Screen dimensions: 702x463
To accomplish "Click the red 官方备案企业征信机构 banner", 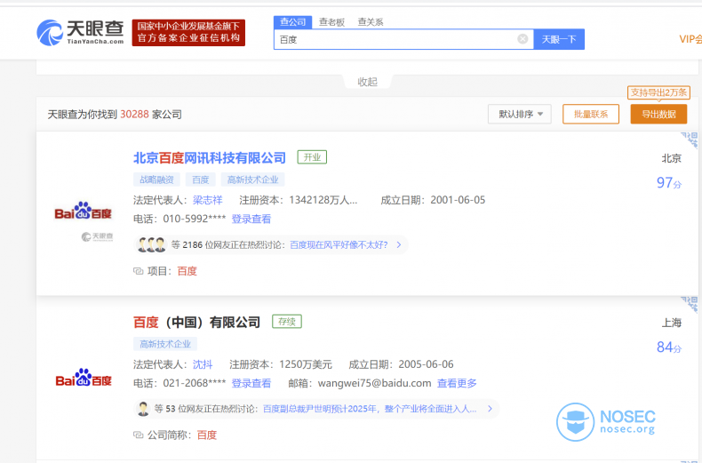I will point(188,32).
